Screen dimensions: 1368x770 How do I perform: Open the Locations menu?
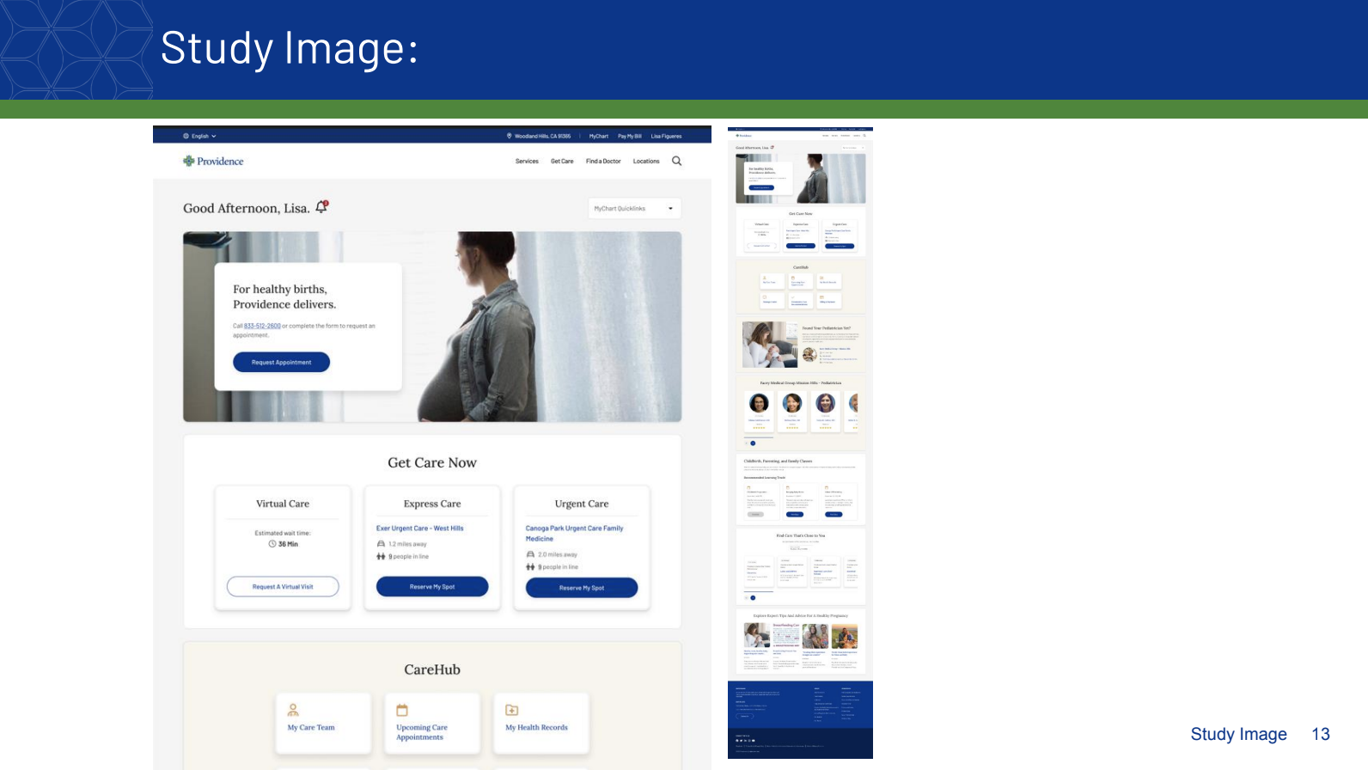(646, 162)
